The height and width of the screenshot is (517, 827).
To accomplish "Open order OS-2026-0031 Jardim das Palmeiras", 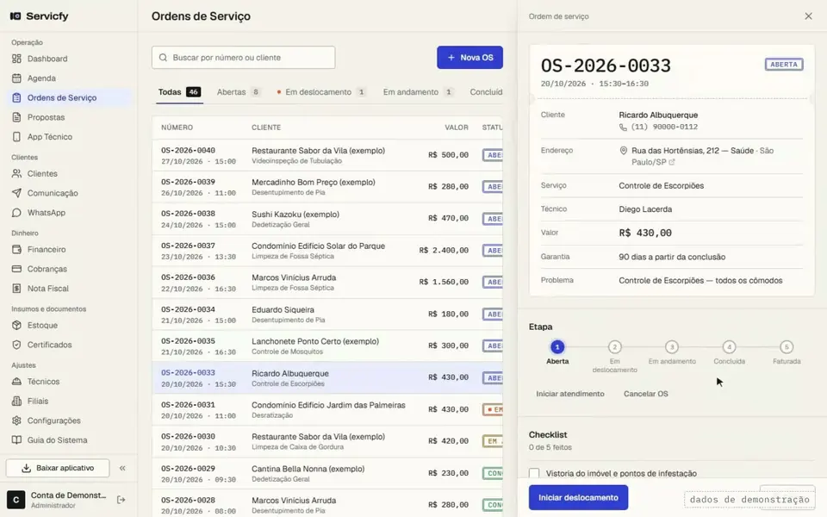I will pos(327,410).
